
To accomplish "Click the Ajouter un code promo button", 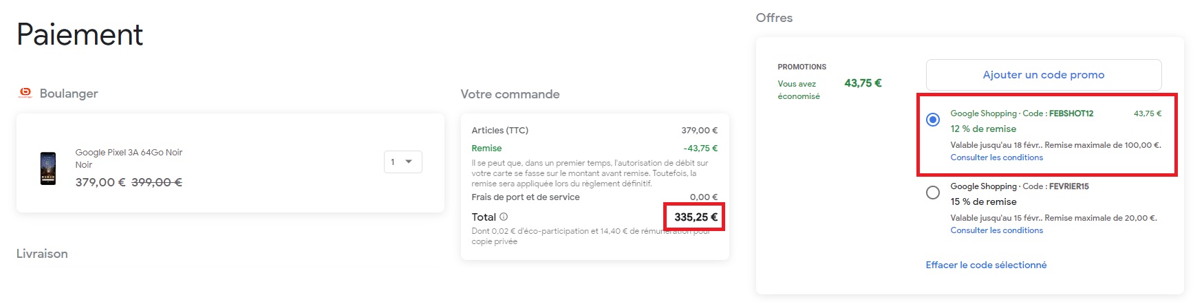I will [x=1044, y=75].
